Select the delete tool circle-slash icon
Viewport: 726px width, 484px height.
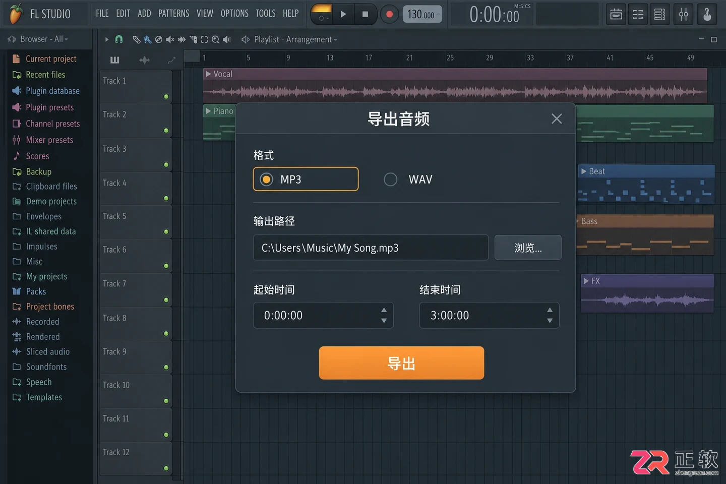point(158,39)
